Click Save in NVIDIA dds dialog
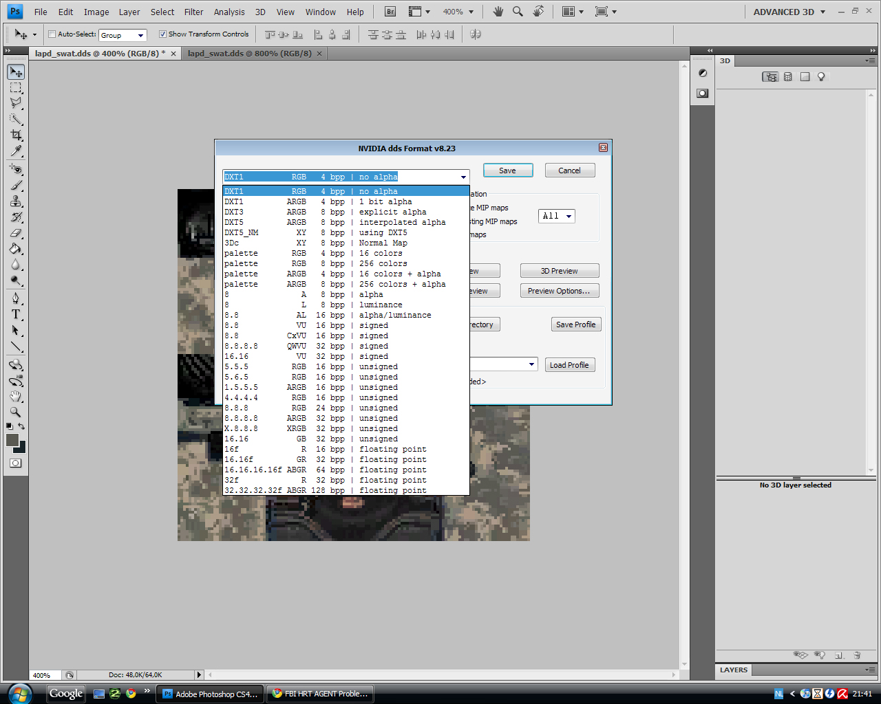Image resolution: width=881 pixels, height=704 pixels. [508, 170]
